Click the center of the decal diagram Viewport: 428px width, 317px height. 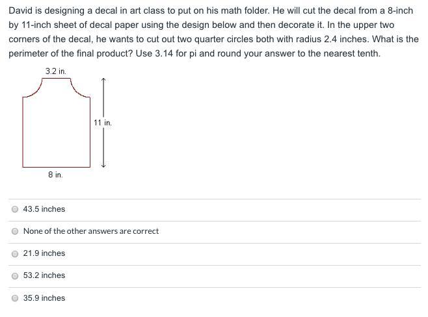click(56, 127)
